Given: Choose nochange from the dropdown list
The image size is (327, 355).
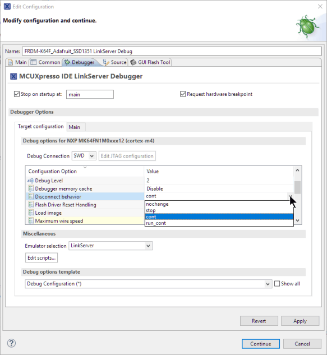Looking at the screenshot, I should pyautogui.click(x=219, y=204).
